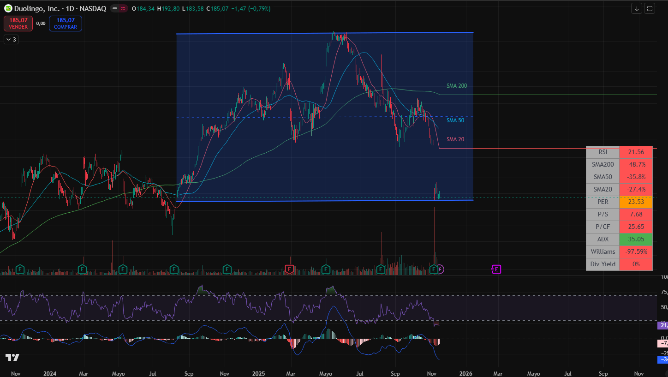
Task: Click the COMPRAR 185,07 buy button
Action: click(65, 23)
